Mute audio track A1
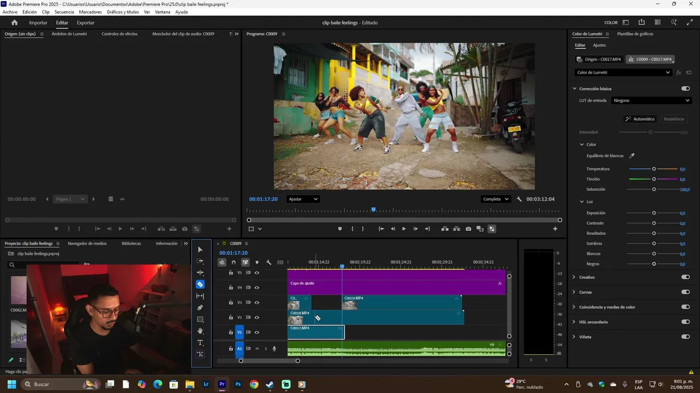The width and height of the screenshot is (700, 393). tap(257, 349)
